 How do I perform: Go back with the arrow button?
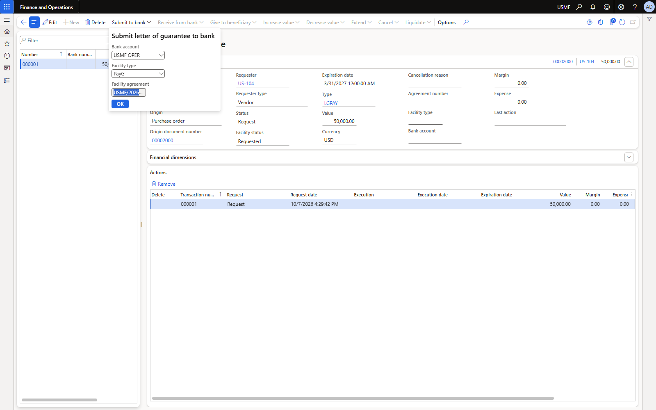pyautogui.click(x=23, y=22)
